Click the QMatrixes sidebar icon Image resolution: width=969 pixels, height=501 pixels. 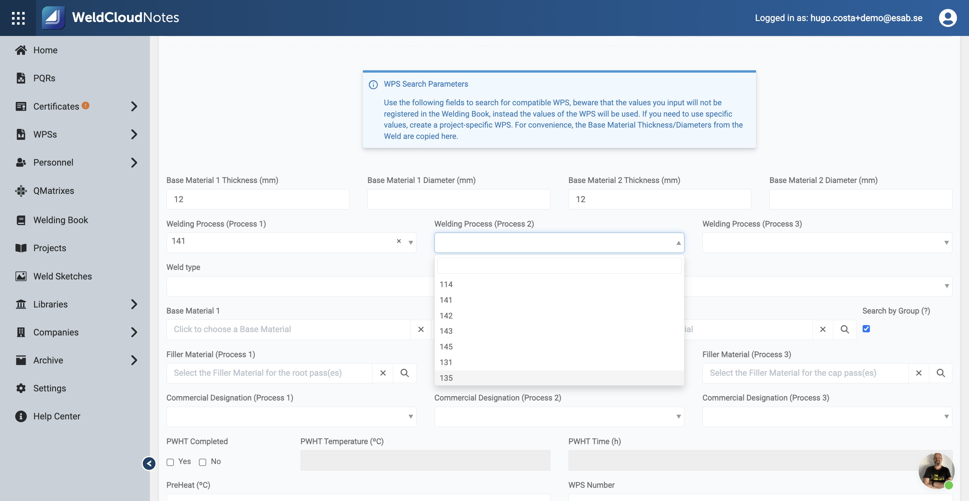[x=21, y=191]
